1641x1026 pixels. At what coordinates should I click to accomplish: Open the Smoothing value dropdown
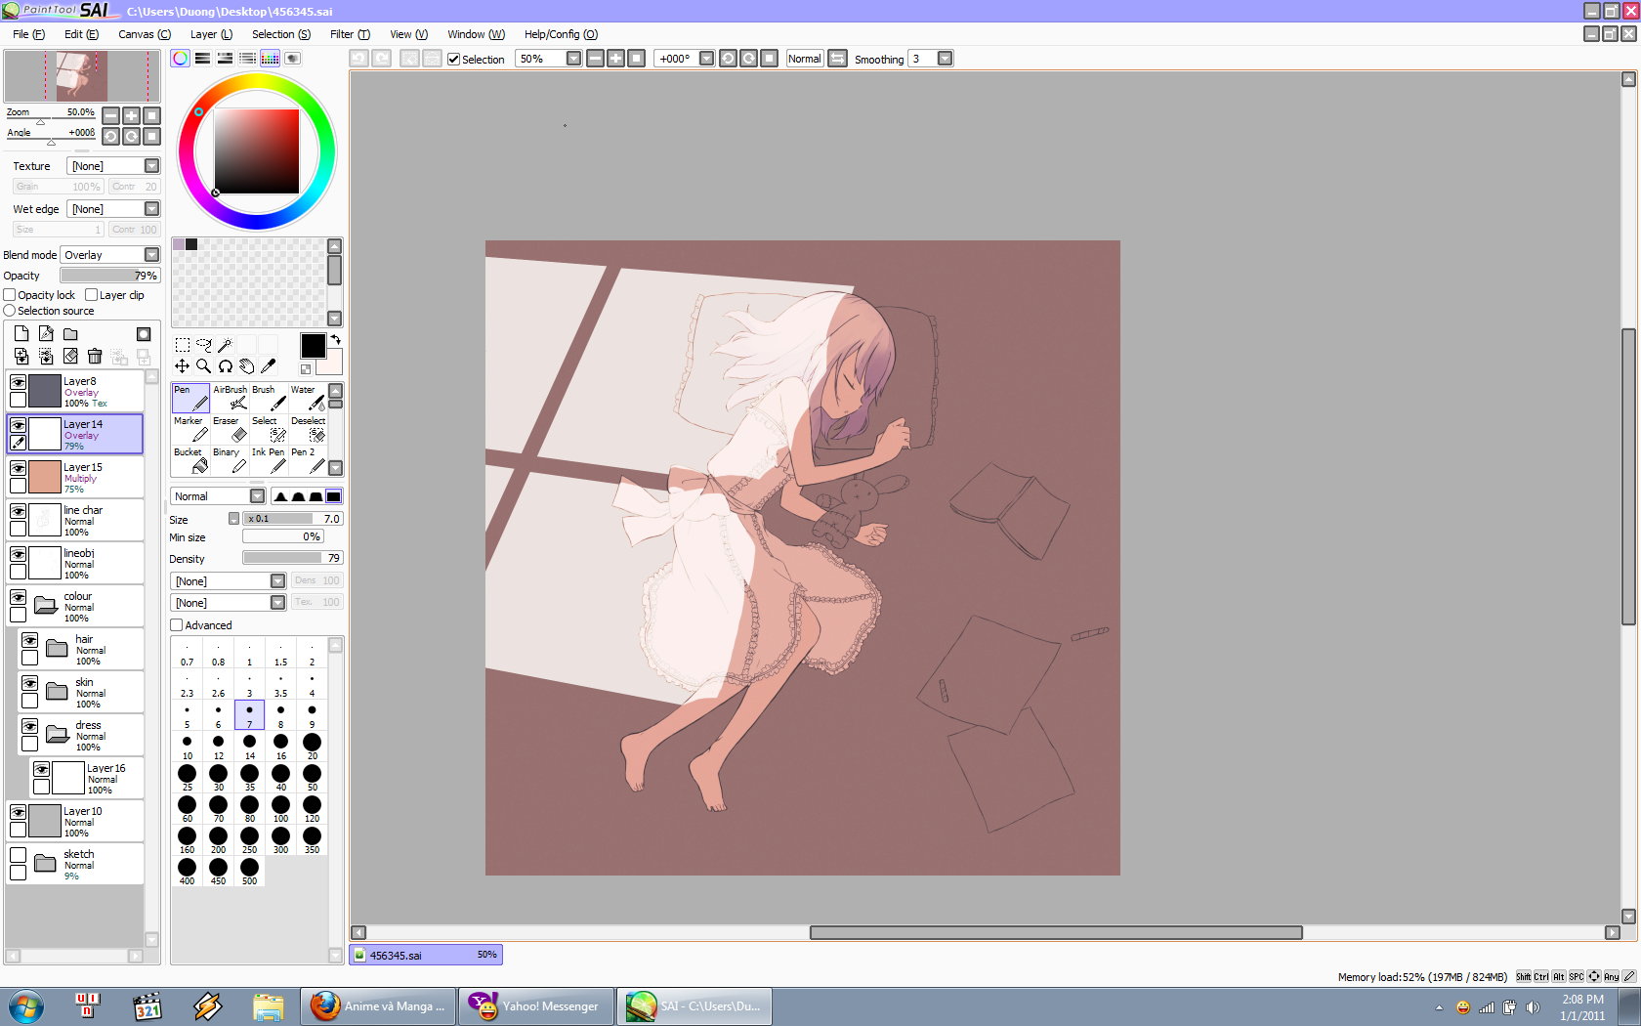pyautogui.click(x=945, y=59)
